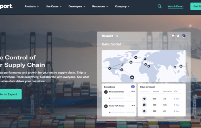Viewport: 201px width, 128px height.
Task: Open the Under FDA Review exception row
Action: coord(119,109)
